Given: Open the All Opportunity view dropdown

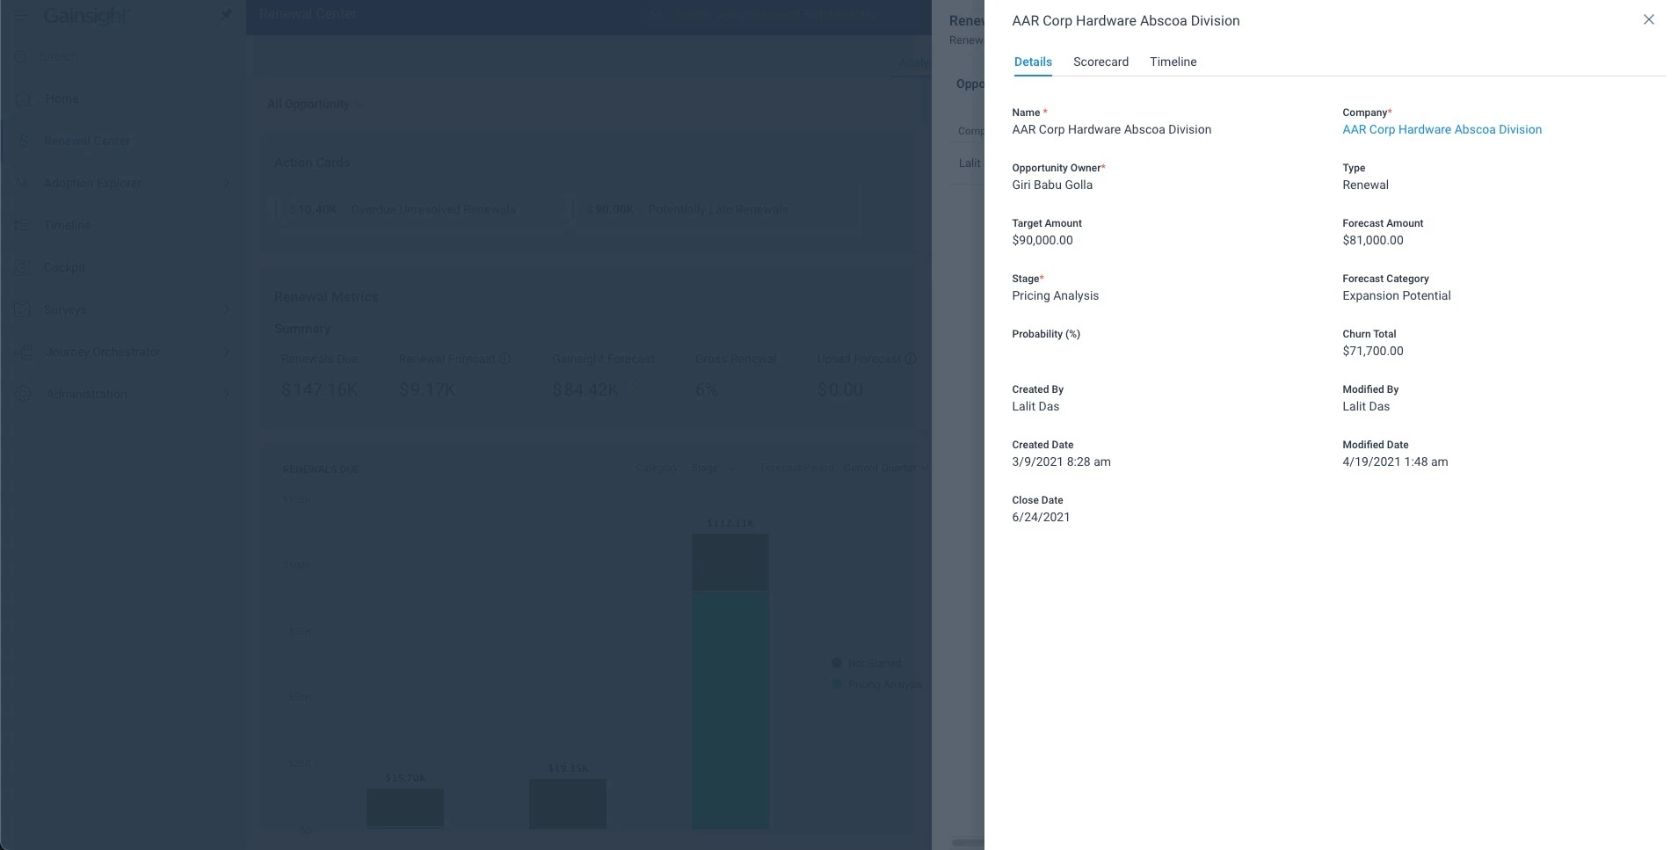Looking at the screenshot, I should tap(316, 104).
